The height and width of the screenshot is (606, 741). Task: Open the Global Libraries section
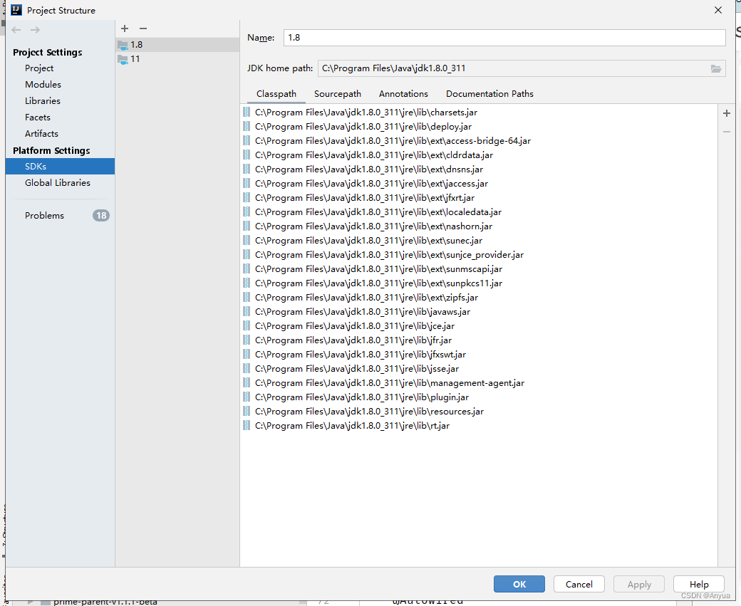point(58,182)
